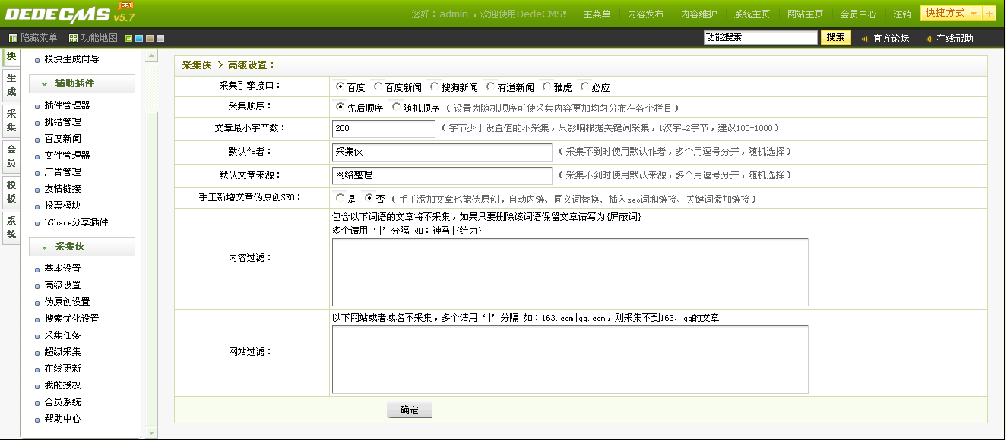The height and width of the screenshot is (440, 1007).
Task: Collapse the 采集侠 menu section
Action: 81,247
